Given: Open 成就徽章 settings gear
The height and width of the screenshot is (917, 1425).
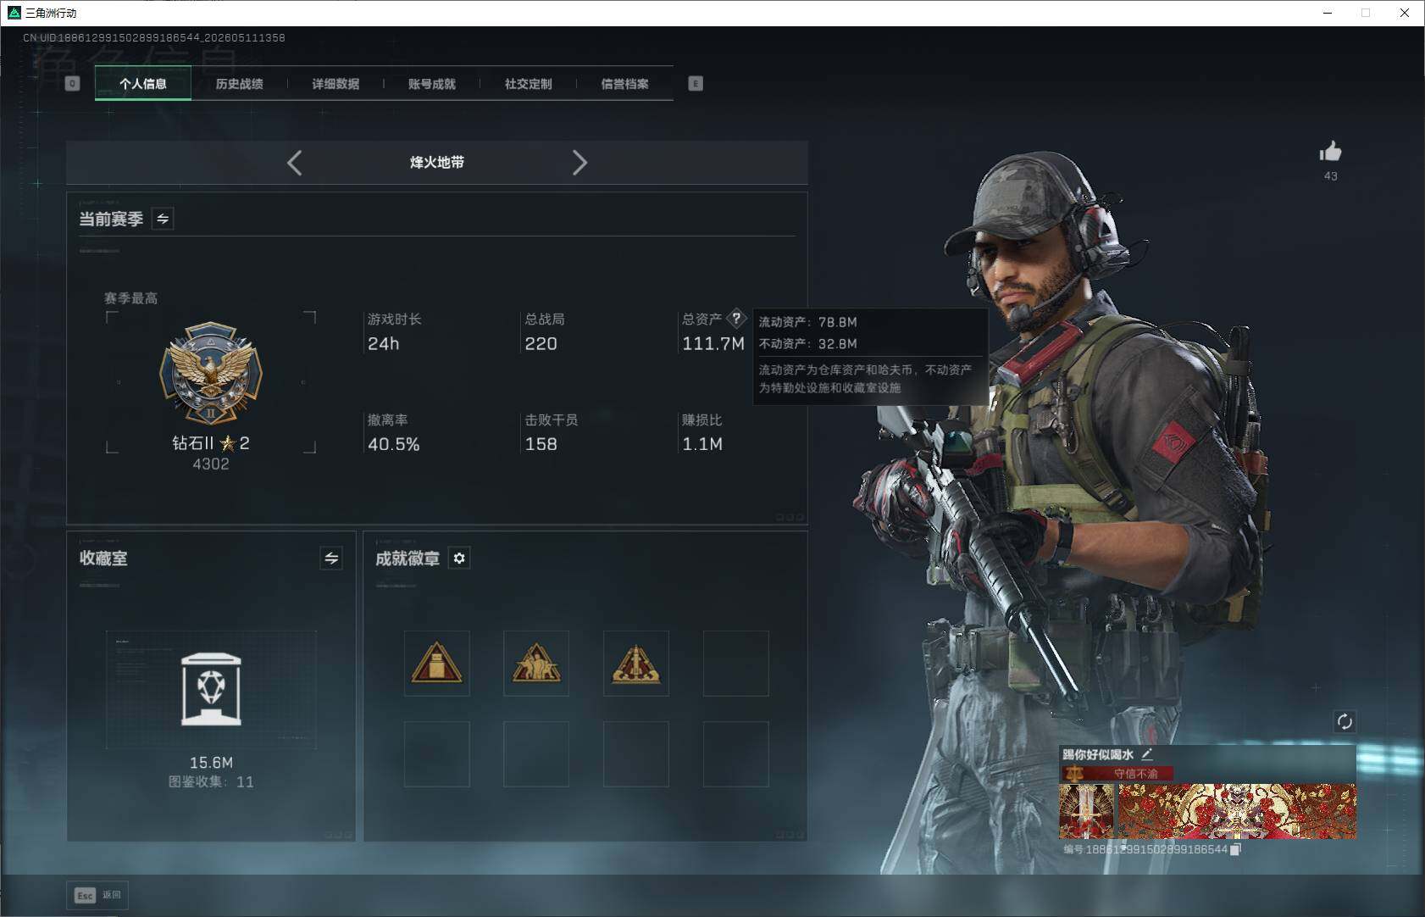Looking at the screenshot, I should point(459,558).
